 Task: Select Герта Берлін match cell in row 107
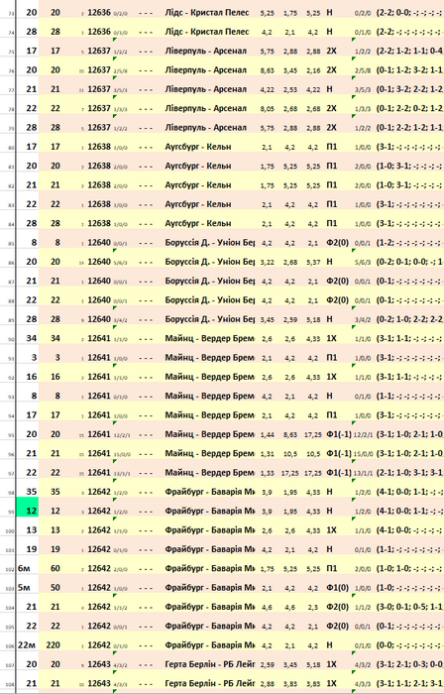210,664
